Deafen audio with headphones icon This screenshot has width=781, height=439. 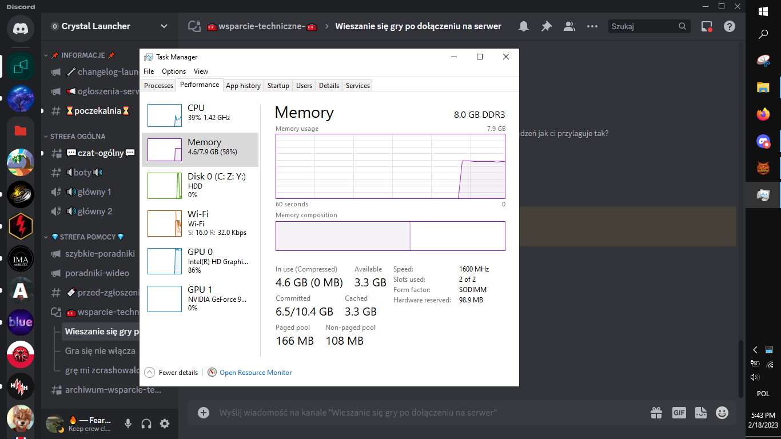(x=146, y=424)
